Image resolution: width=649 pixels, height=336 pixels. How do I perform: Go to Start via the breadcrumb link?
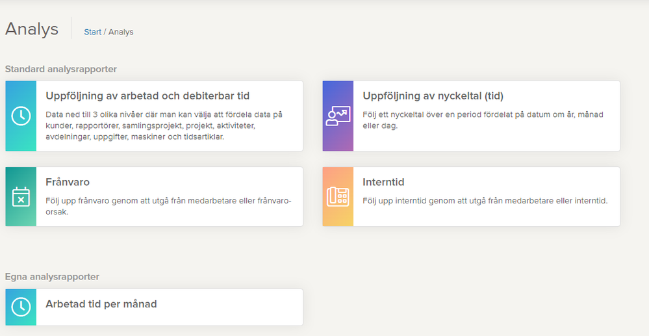pyautogui.click(x=92, y=32)
